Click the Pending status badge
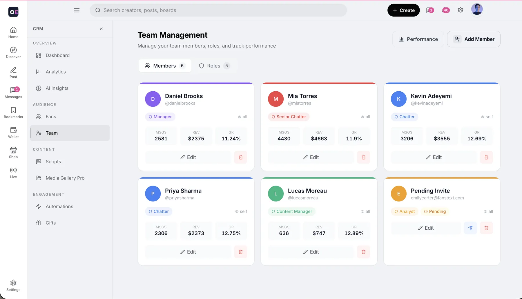This screenshot has width=522, height=299. coord(435,211)
